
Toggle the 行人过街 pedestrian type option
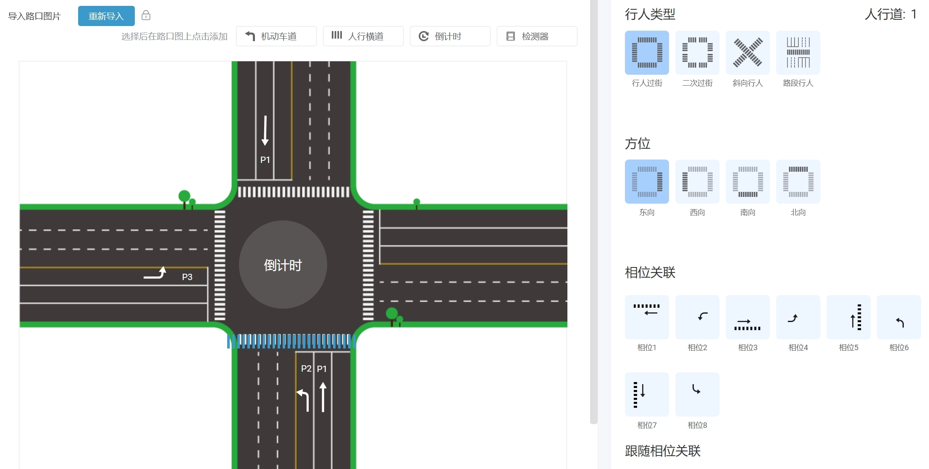pyautogui.click(x=647, y=52)
